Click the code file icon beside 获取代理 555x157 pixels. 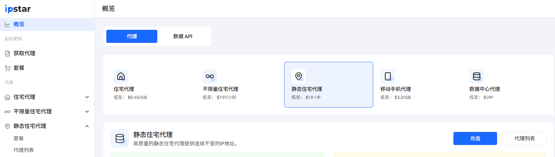click(x=7, y=53)
